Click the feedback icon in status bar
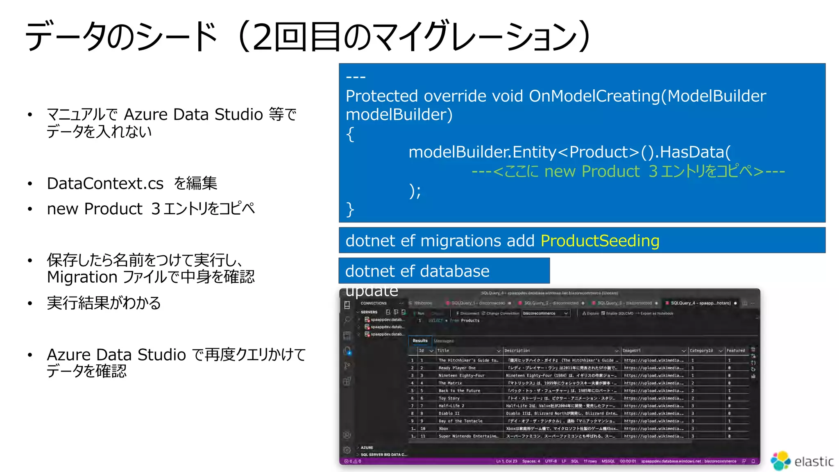839x472 pixels. point(744,461)
